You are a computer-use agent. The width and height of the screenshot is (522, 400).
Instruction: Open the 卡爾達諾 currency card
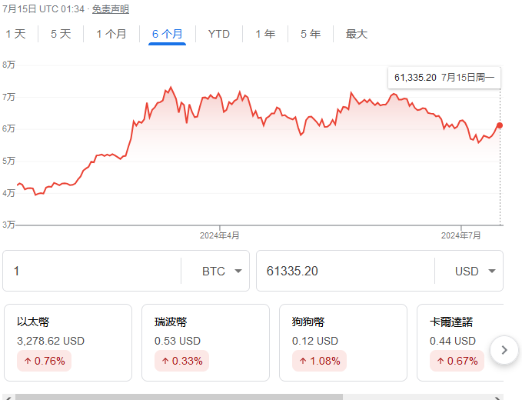(461, 342)
